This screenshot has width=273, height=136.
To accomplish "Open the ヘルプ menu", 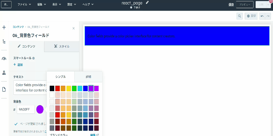I will click(88, 4).
